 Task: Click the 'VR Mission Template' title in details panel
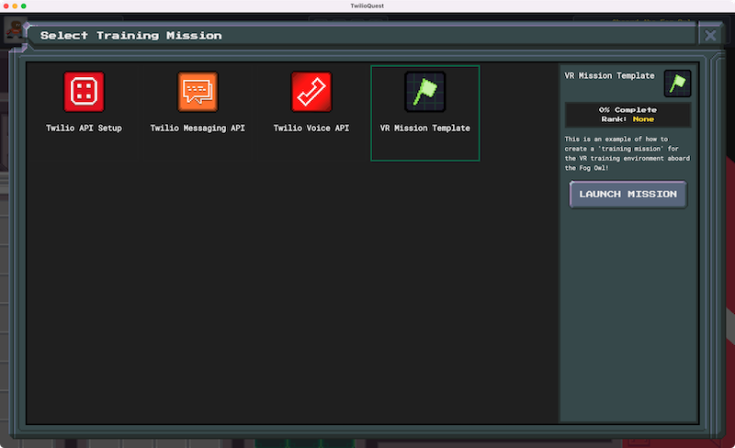pos(609,75)
